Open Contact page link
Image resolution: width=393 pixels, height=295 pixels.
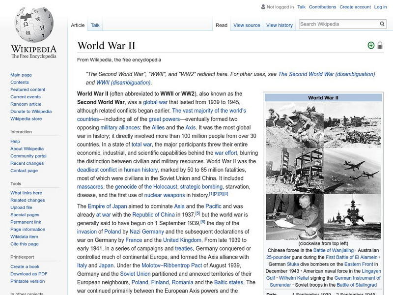pos(24,170)
